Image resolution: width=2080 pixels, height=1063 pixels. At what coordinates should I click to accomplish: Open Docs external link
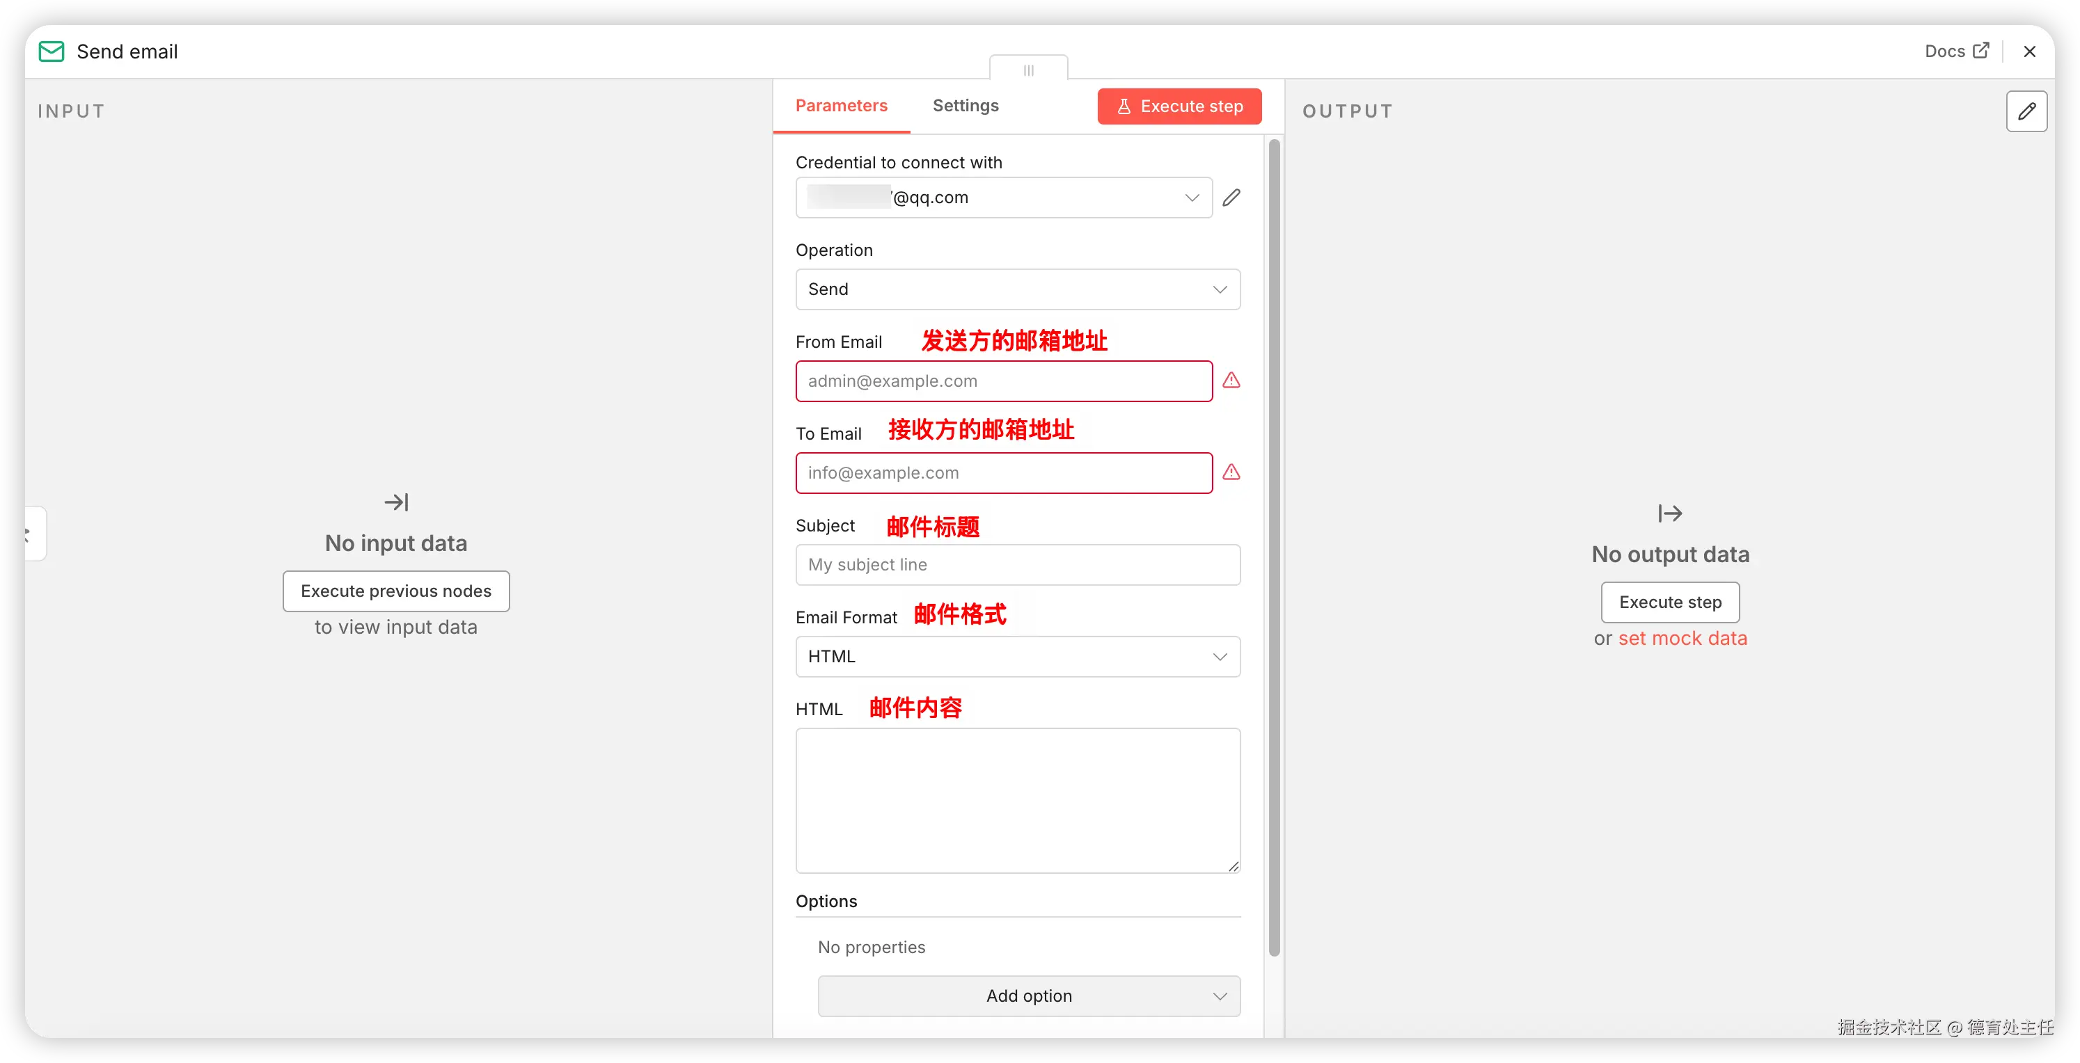1955,51
